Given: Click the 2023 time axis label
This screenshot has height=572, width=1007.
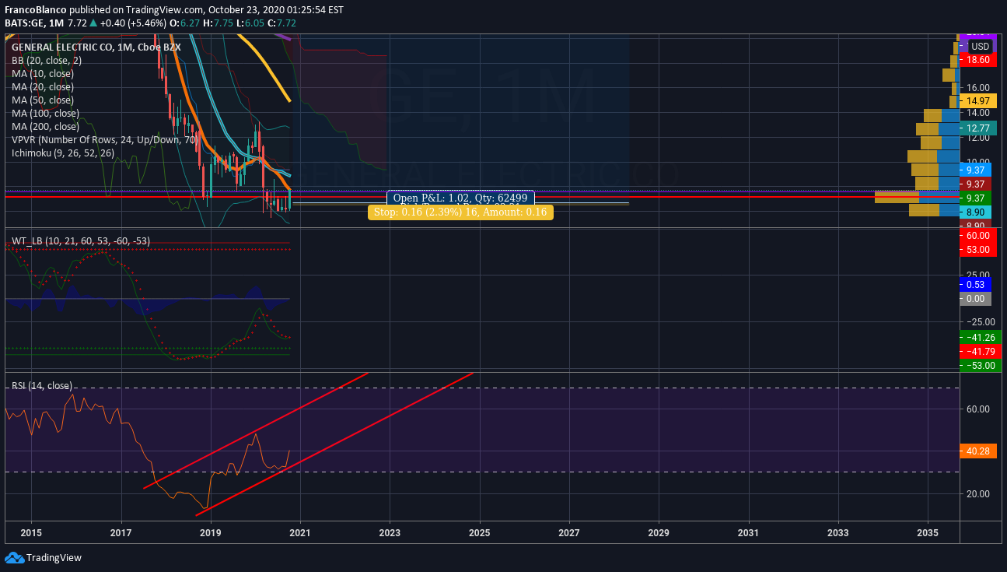Looking at the screenshot, I should [x=390, y=533].
